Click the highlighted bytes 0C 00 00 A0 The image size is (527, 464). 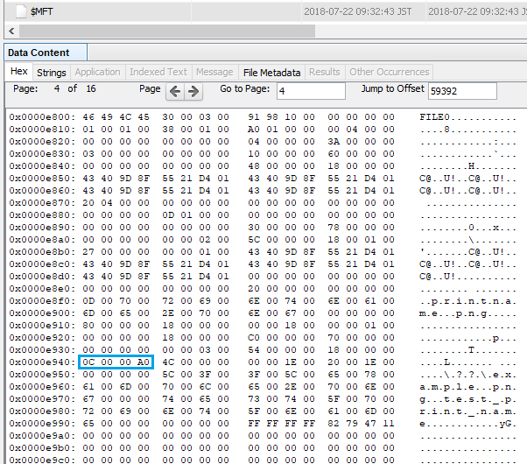click(x=116, y=362)
